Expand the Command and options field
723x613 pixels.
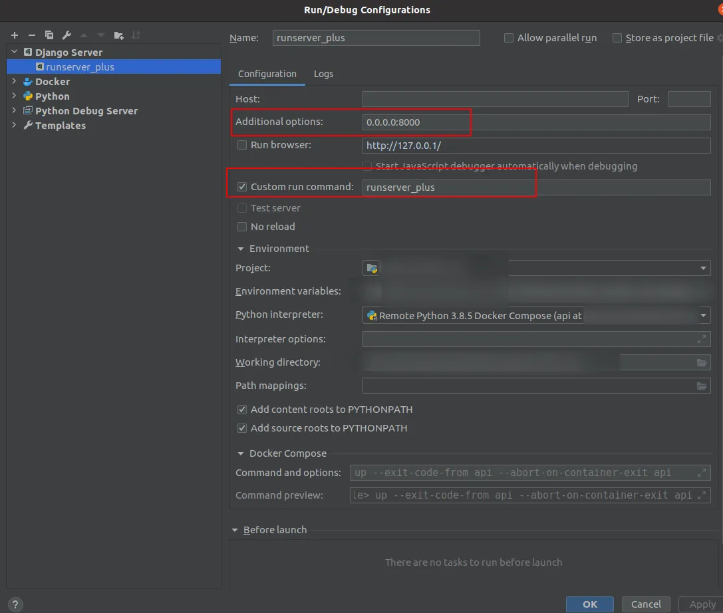(701, 473)
